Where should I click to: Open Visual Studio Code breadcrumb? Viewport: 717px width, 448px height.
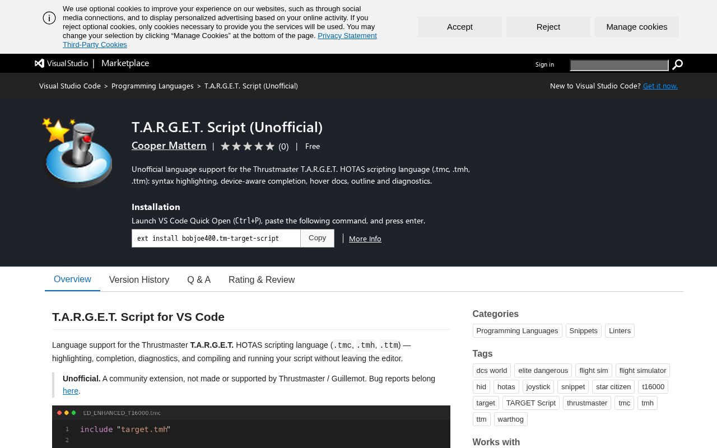(70, 86)
